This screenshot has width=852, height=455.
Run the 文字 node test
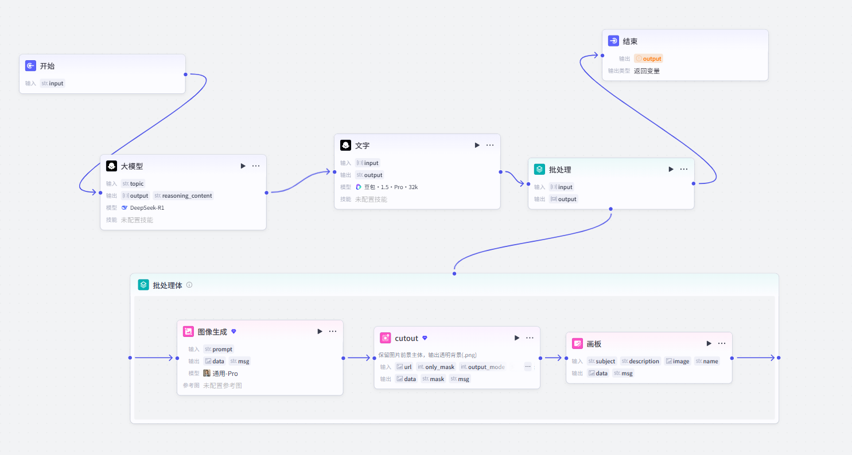pyautogui.click(x=477, y=146)
